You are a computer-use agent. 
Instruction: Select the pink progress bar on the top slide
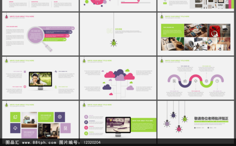coord(130,3)
